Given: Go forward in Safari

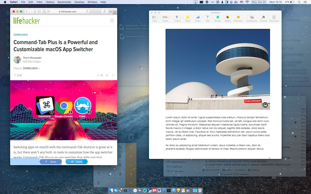Looking at the screenshot, I should 31,12.
